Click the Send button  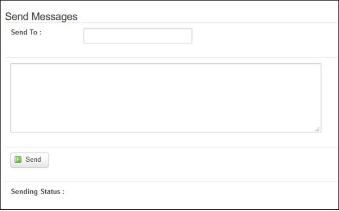coord(29,160)
